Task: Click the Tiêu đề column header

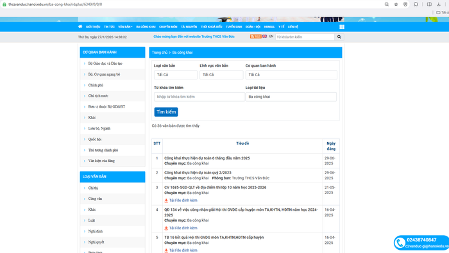Action: point(242,143)
